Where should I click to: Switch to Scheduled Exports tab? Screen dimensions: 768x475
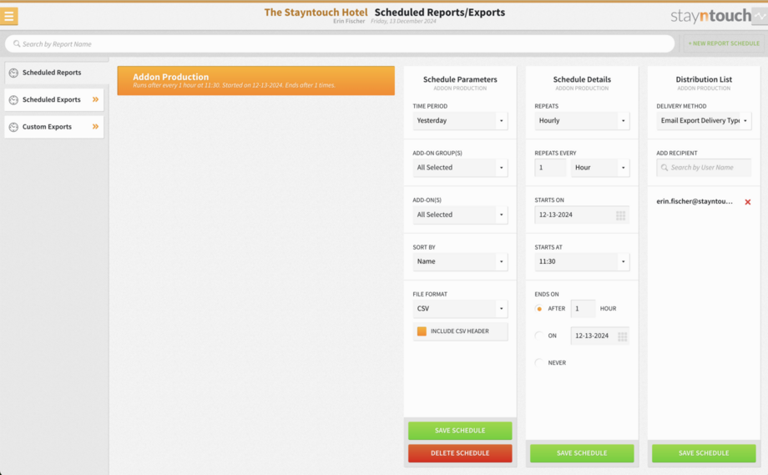coord(54,100)
